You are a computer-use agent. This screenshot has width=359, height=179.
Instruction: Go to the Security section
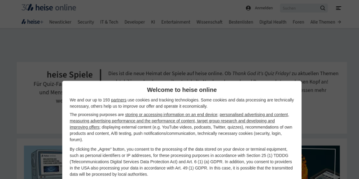click(x=86, y=22)
